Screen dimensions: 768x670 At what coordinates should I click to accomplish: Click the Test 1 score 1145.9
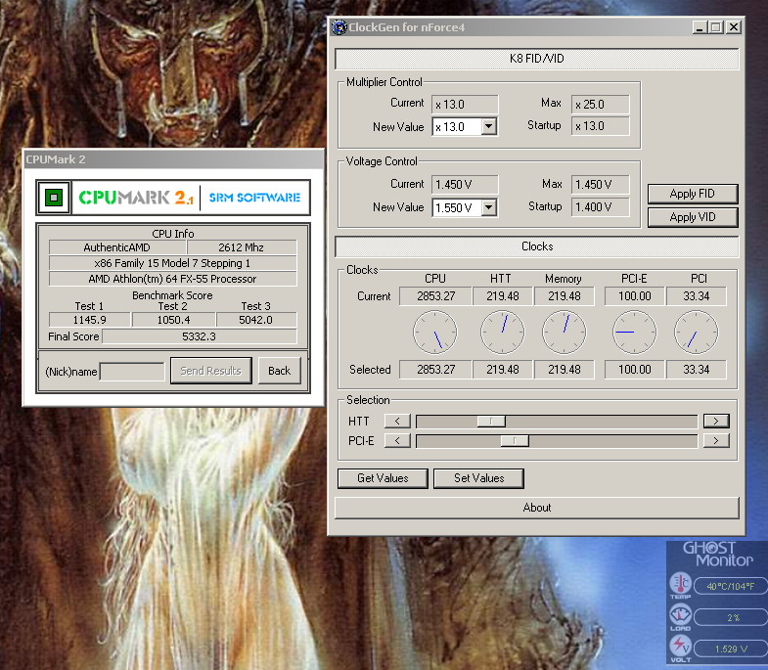point(90,320)
